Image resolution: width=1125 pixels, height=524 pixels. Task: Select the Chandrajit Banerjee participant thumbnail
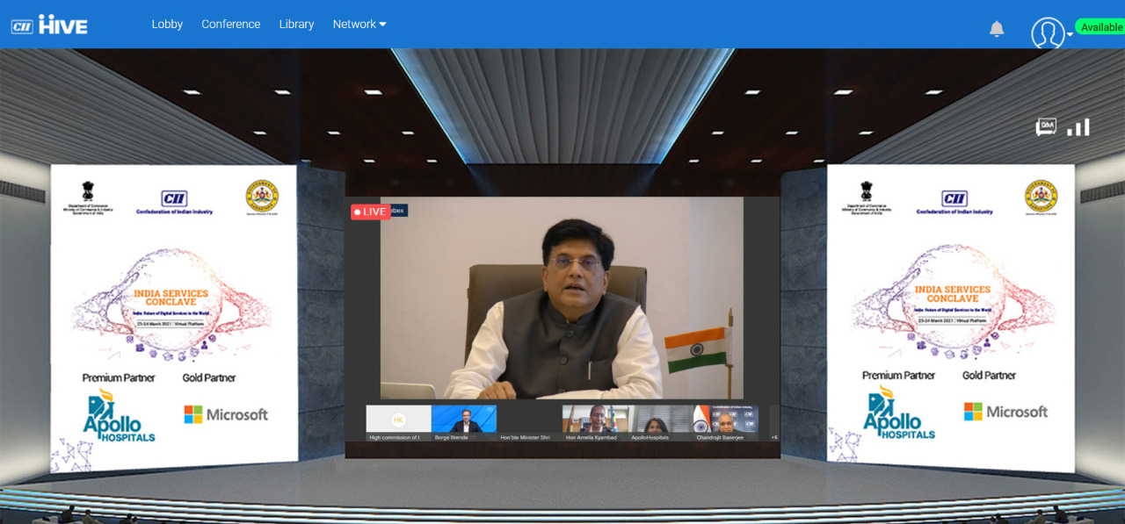tap(725, 420)
